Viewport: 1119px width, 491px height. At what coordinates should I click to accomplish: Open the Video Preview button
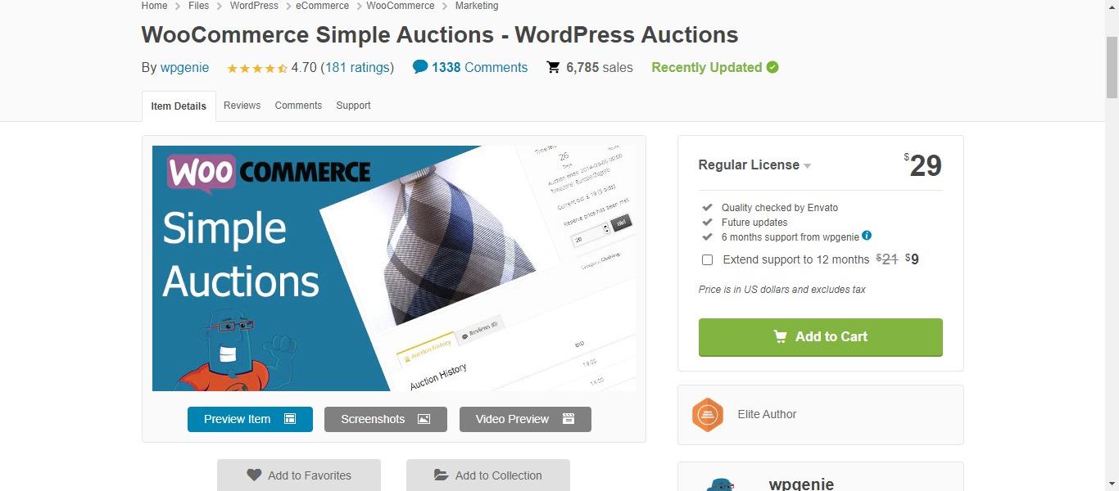coord(525,419)
